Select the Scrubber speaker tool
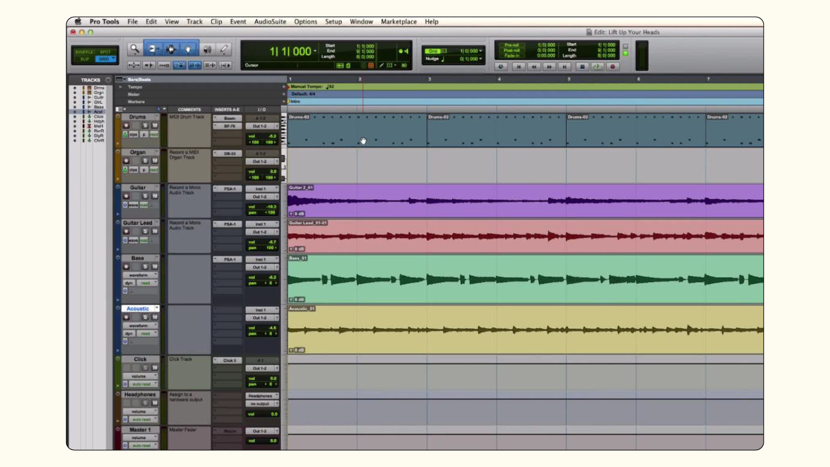The width and height of the screenshot is (830, 467). click(x=207, y=49)
